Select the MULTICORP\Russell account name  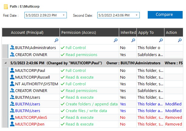pyautogui.click(x=33, y=77)
